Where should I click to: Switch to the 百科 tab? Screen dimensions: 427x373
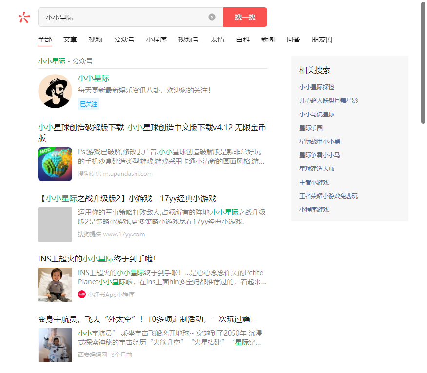[243, 40]
